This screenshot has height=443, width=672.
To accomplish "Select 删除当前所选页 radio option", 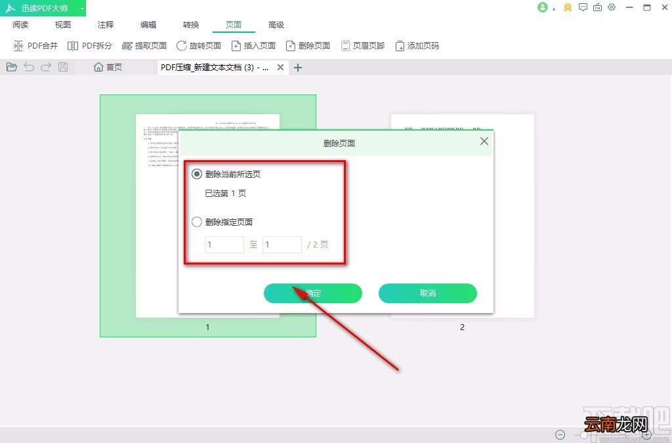I will coord(197,174).
